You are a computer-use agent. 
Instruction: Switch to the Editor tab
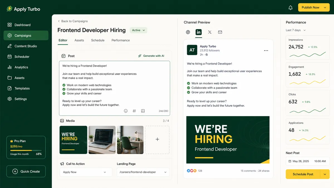63,40
